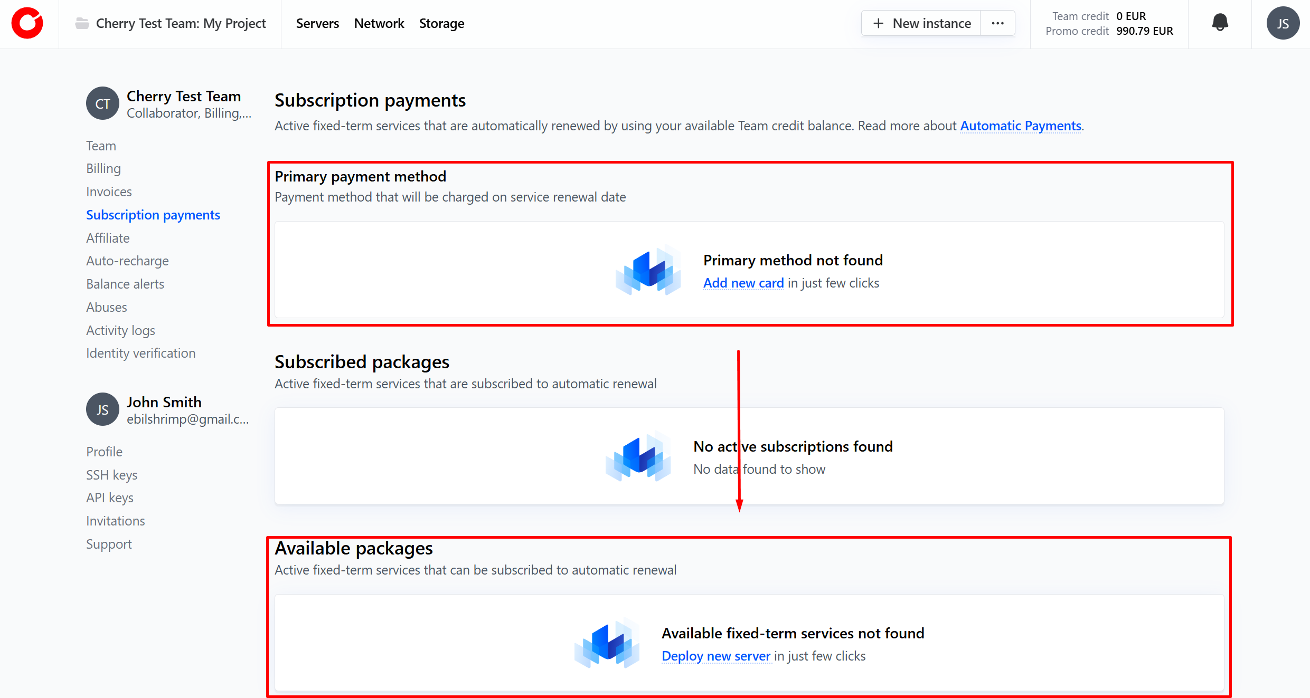Screen dimensions: 1310x698
Task: Click the New instance button
Action: pos(921,23)
